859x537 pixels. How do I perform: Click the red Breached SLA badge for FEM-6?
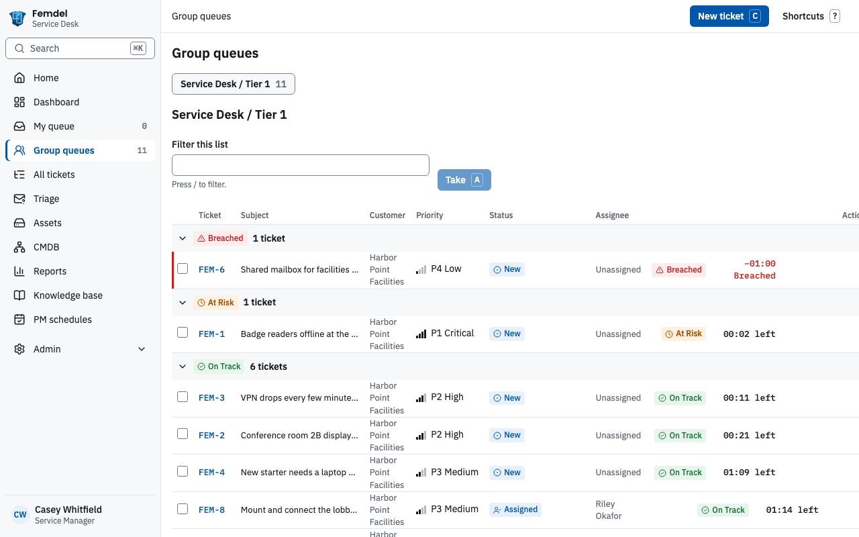pos(678,270)
